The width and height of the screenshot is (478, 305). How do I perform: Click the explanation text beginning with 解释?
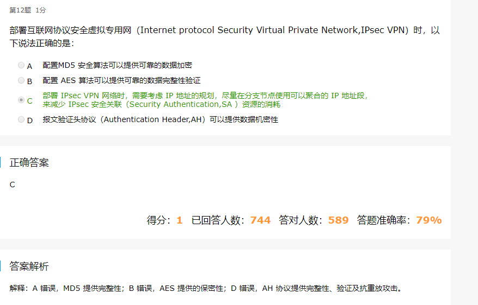[206, 288]
